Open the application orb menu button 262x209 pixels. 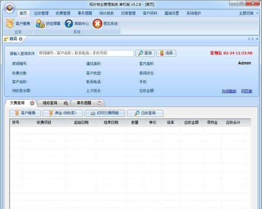pyautogui.click(x=10, y=8)
